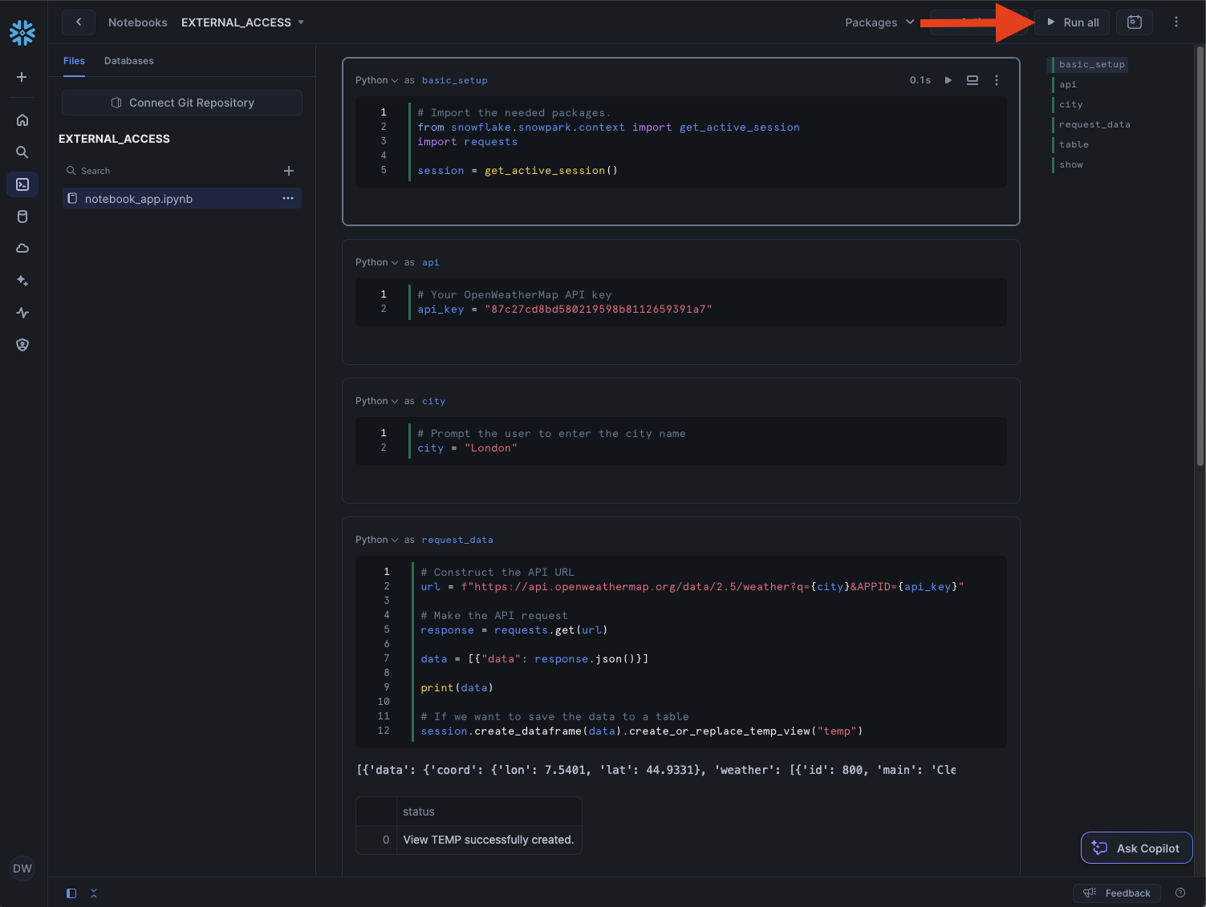
Task: Open the Packages dropdown
Action: pos(879,22)
